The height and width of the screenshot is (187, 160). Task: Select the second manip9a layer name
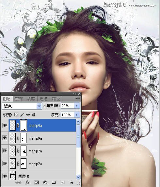point(35,138)
